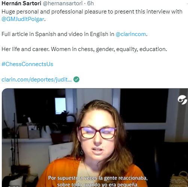This screenshot has width=188, height=187.
Task: Open the #ChessConnectsUs hashtag
Action: pos(27,64)
